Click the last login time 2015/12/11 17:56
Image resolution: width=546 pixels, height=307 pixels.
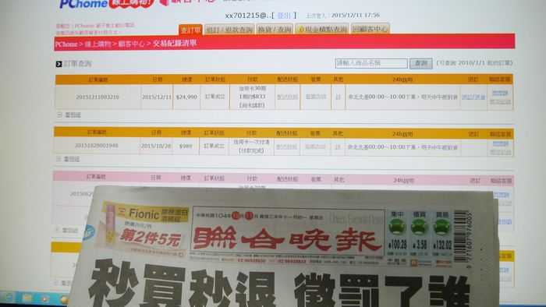click(355, 16)
